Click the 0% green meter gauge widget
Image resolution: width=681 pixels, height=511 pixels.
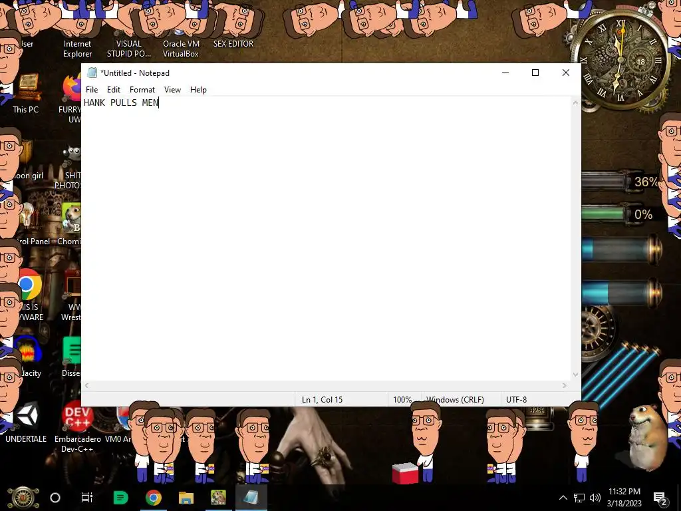click(619, 214)
